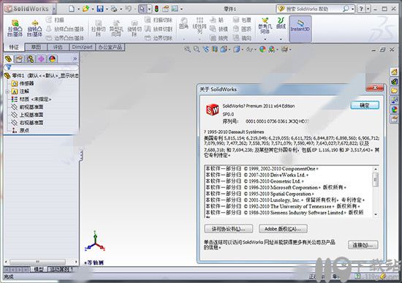Click 确定 OK button in About dialog
Screen dimensions: 402x283
pyautogui.click(x=365, y=105)
